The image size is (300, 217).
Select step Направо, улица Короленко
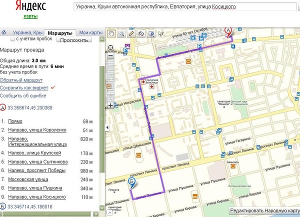click(37, 130)
